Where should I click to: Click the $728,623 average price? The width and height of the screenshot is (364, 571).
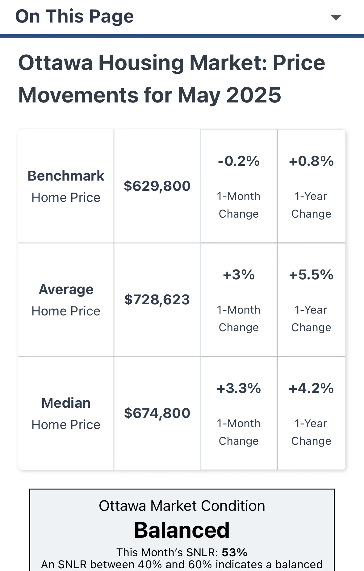[157, 300]
